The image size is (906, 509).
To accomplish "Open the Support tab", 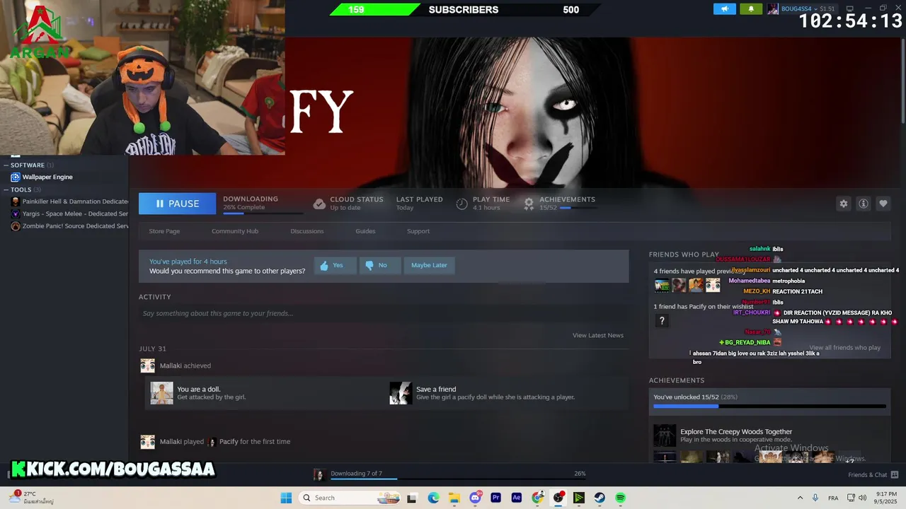I will (x=418, y=231).
